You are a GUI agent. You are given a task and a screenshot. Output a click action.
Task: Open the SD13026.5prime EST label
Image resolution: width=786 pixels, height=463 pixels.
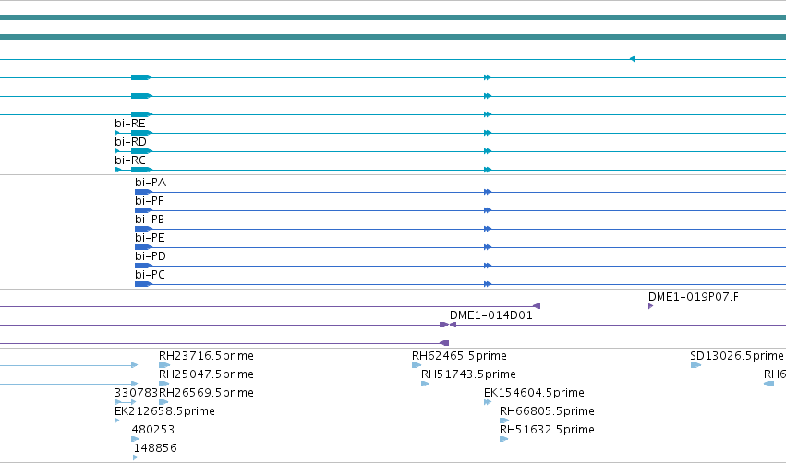point(736,356)
